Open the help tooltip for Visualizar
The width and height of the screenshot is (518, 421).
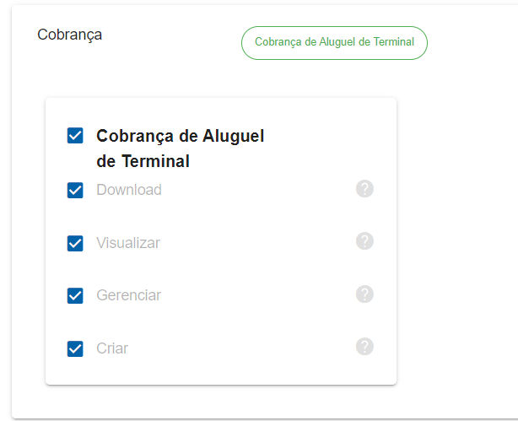[364, 241]
